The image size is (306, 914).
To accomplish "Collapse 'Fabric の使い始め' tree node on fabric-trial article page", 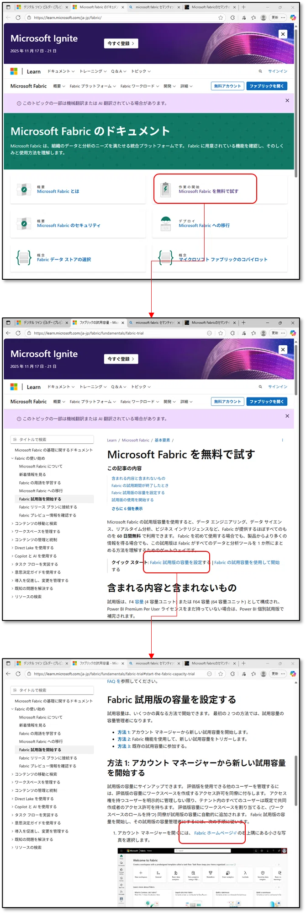I will (x=12, y=458).
